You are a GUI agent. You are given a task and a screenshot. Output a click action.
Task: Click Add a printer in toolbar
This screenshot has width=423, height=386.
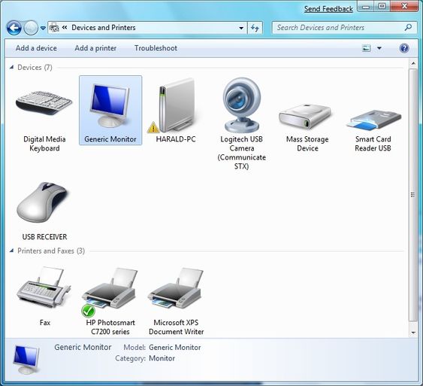click(x=95, y=48)
